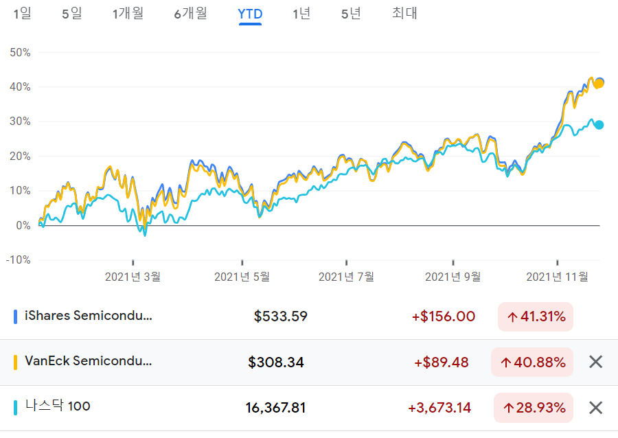
Task: Click the up arrow beside 41.31%
Action: pyautogui.click(x=512, y=317)
